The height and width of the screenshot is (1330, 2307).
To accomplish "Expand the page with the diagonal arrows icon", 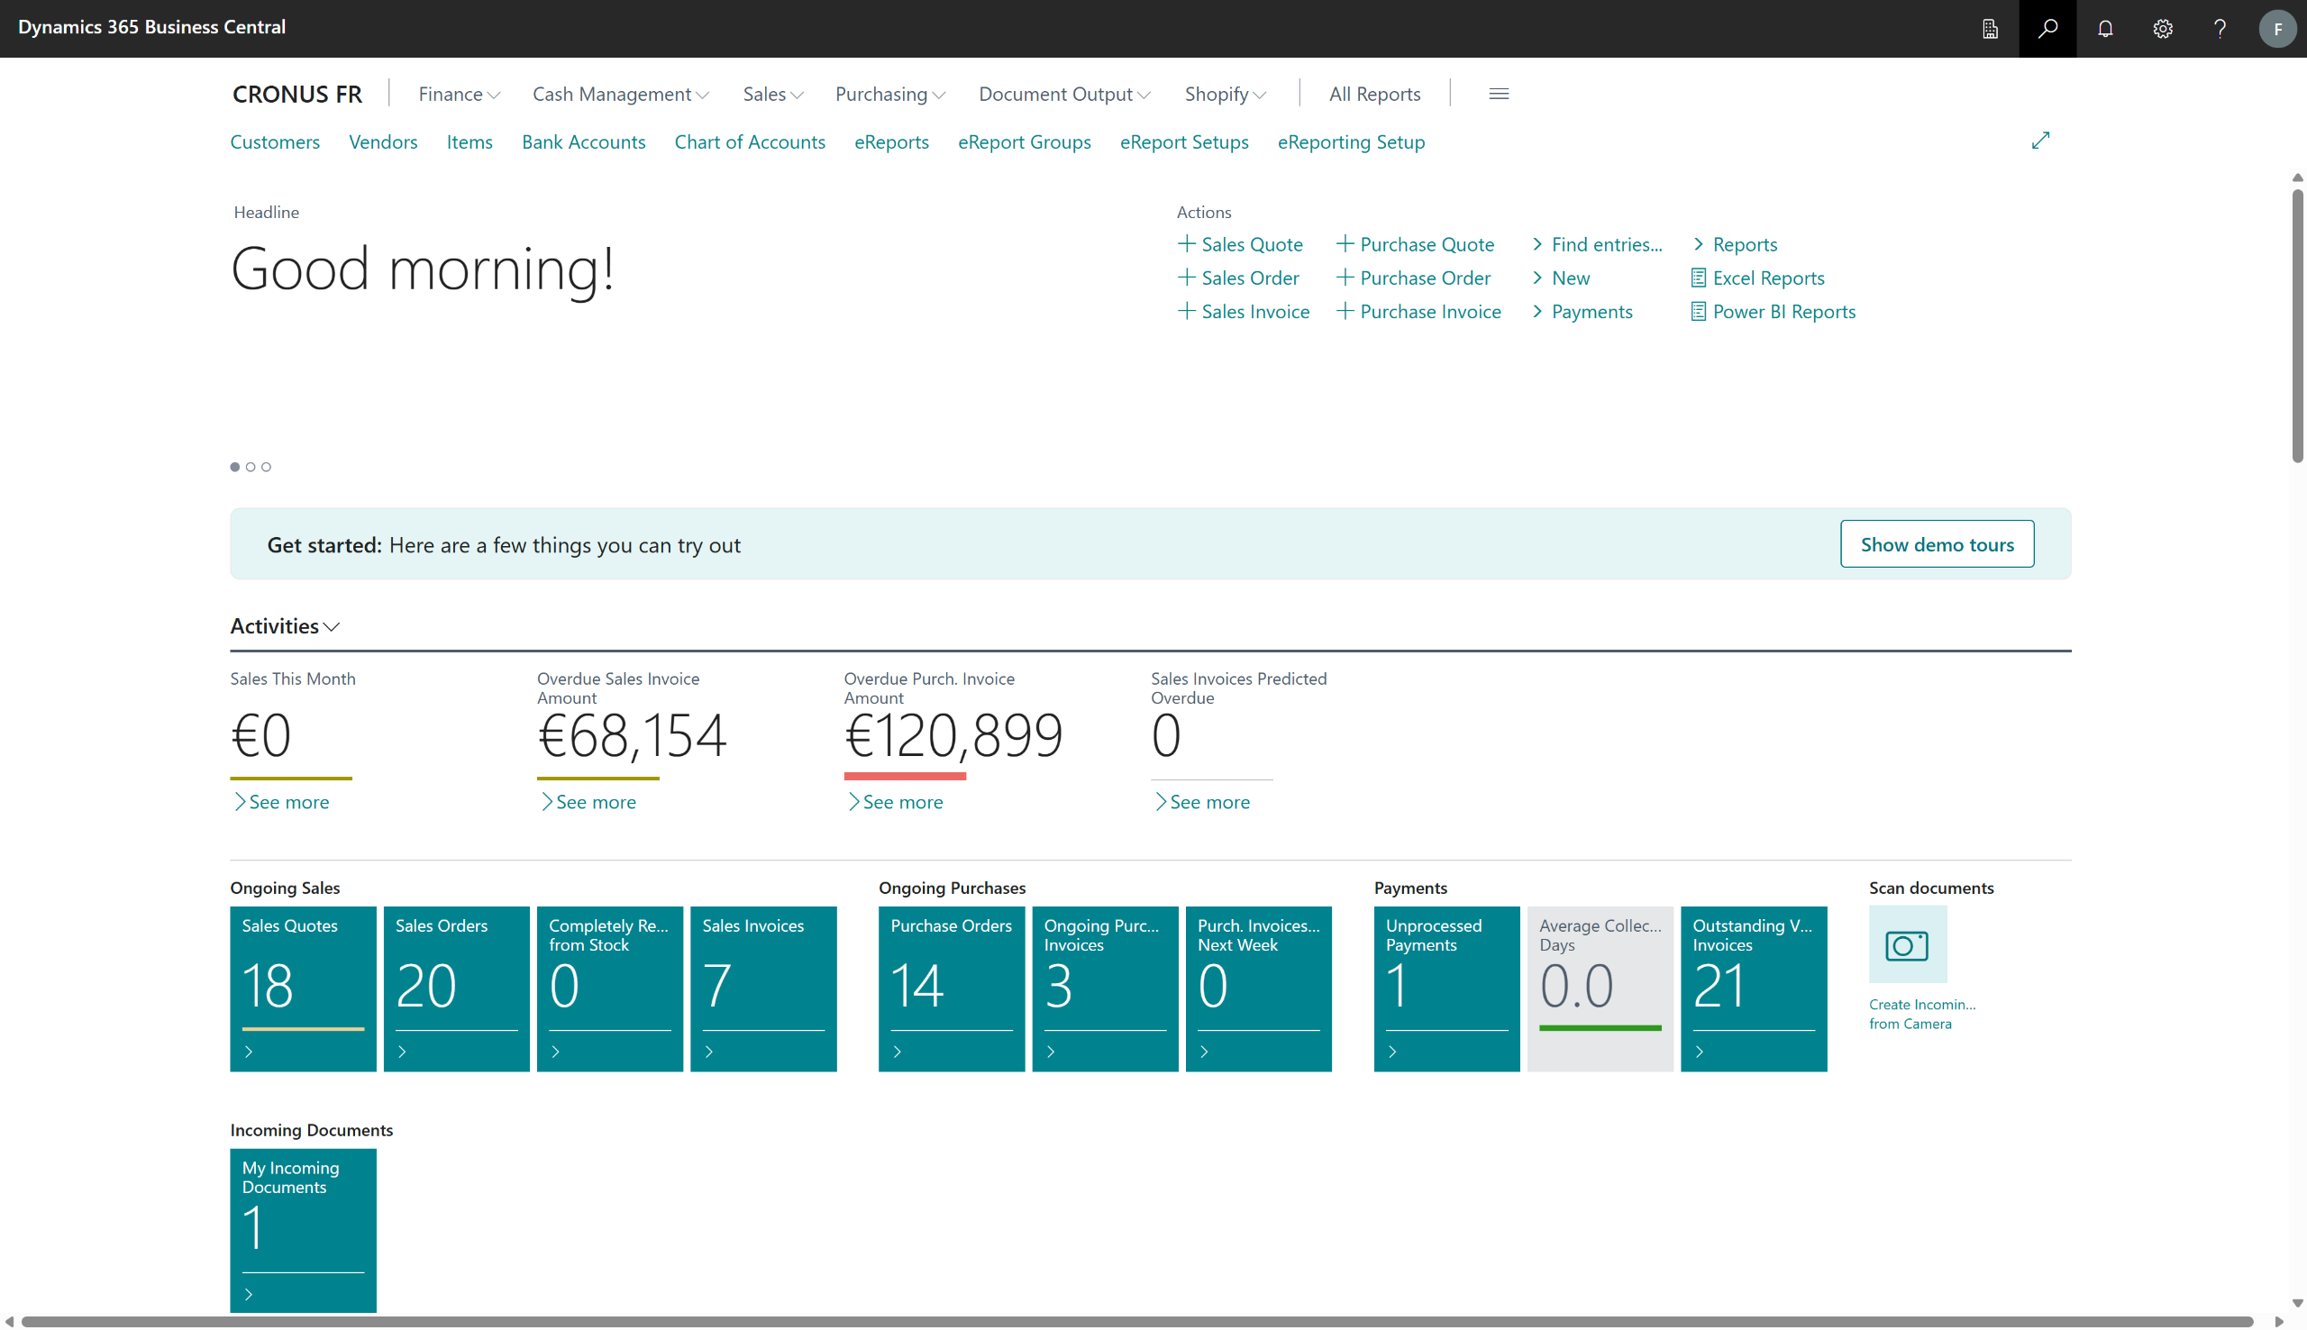I will point(2040,141).
